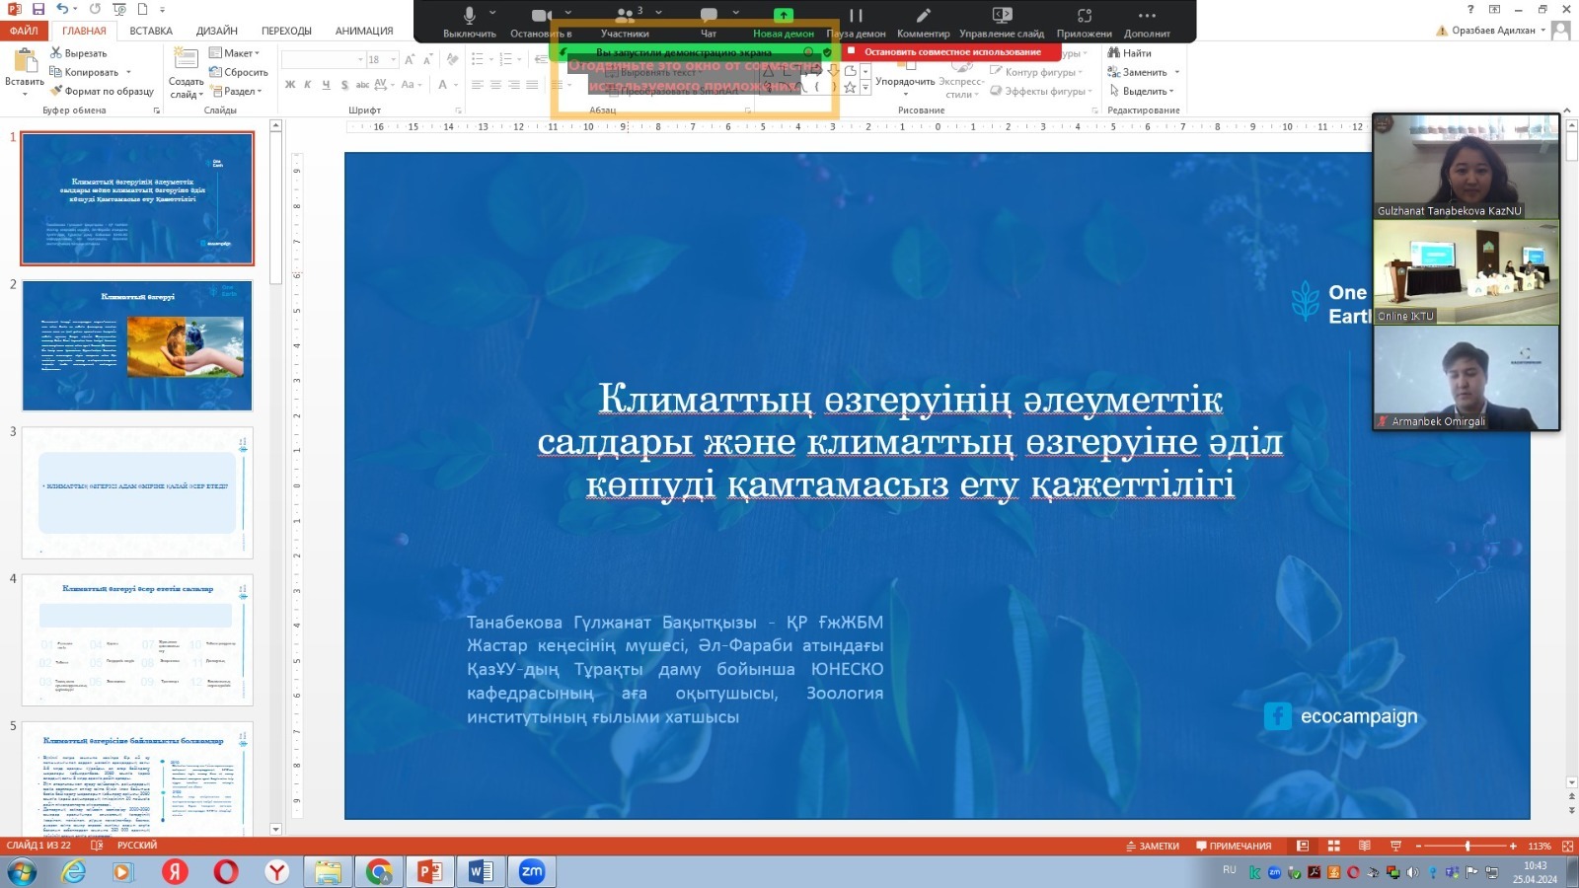Toggle Underline (Ч) formatting
Image resolution: width=1579 pixels, height=888 pixels.
point(326,85)
